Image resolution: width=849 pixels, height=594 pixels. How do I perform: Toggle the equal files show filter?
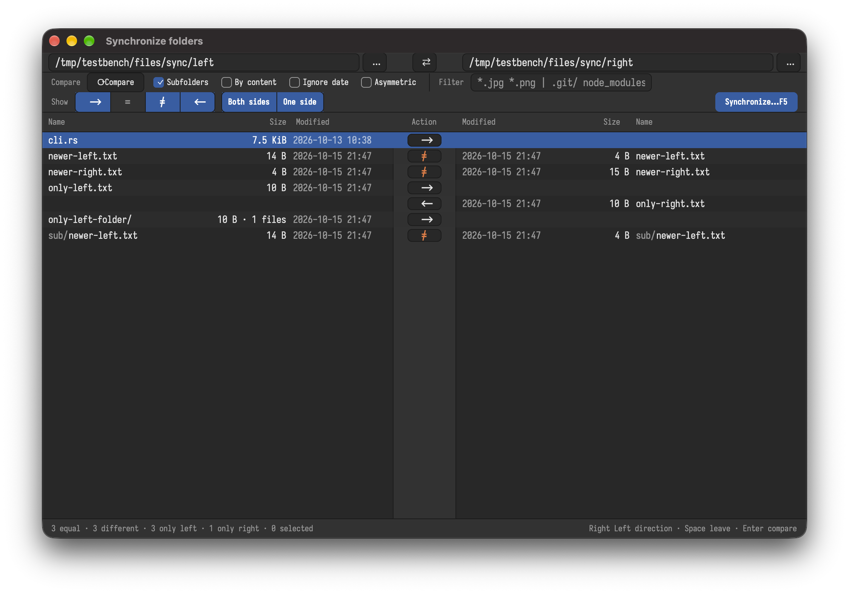pyautogui.click(x=128, y=102)
